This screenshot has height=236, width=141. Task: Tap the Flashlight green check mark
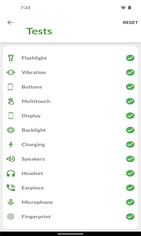[x=130, y=58]
